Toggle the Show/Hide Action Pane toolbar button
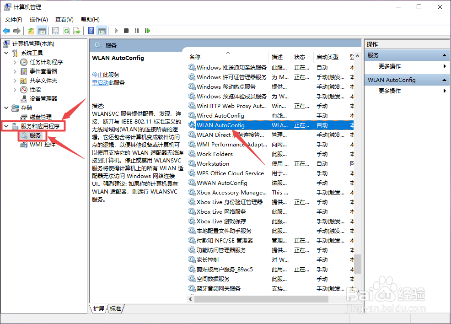The image size is (451, 324). click(x=102, y=31)
